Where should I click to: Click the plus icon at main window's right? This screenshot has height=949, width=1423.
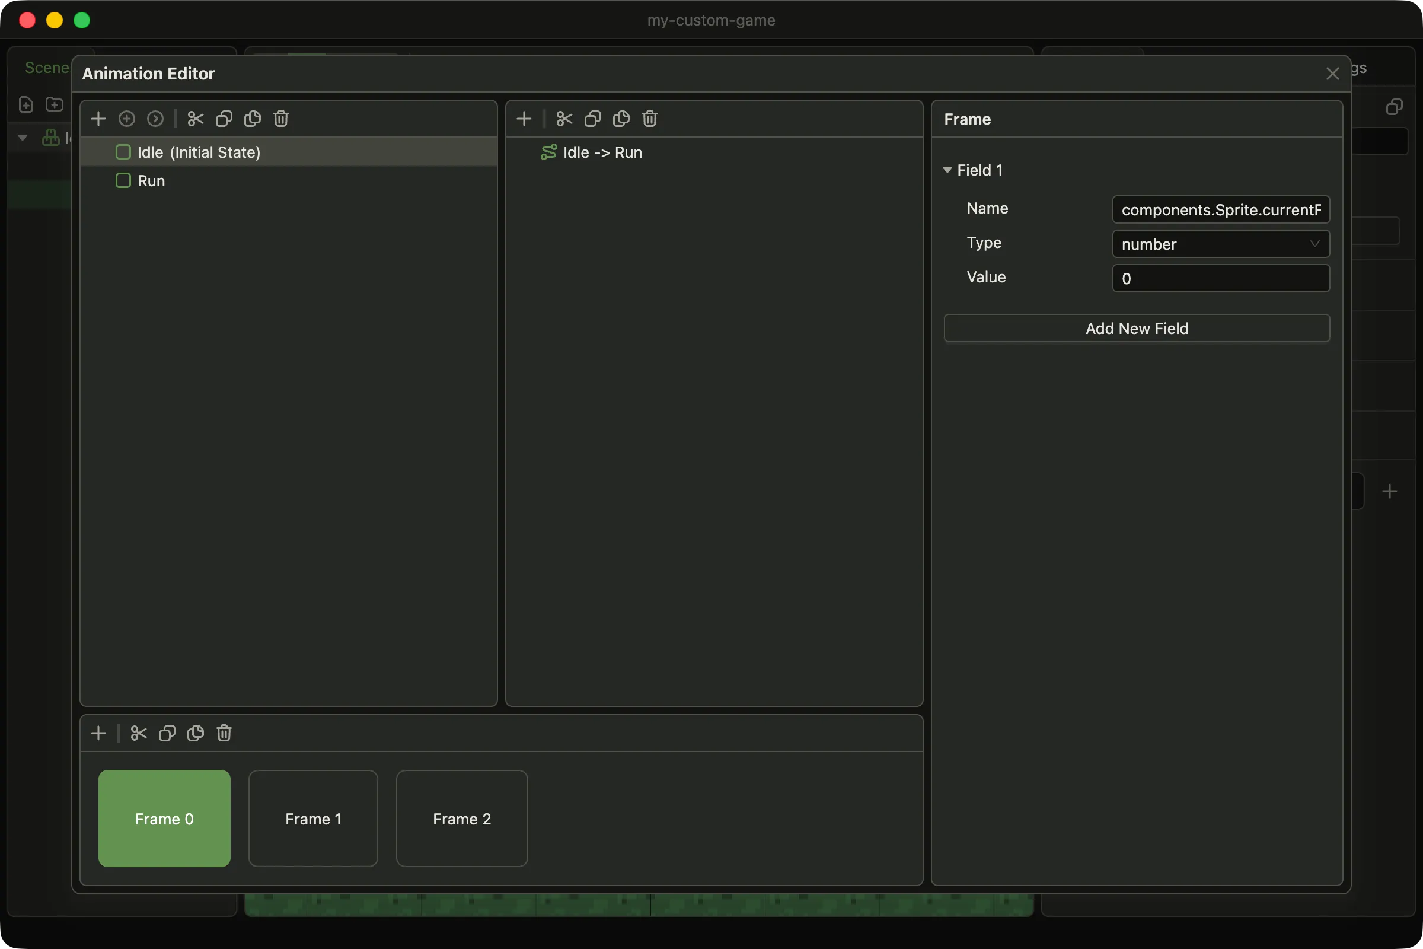pyautogui.click(x=1390, y=491)
